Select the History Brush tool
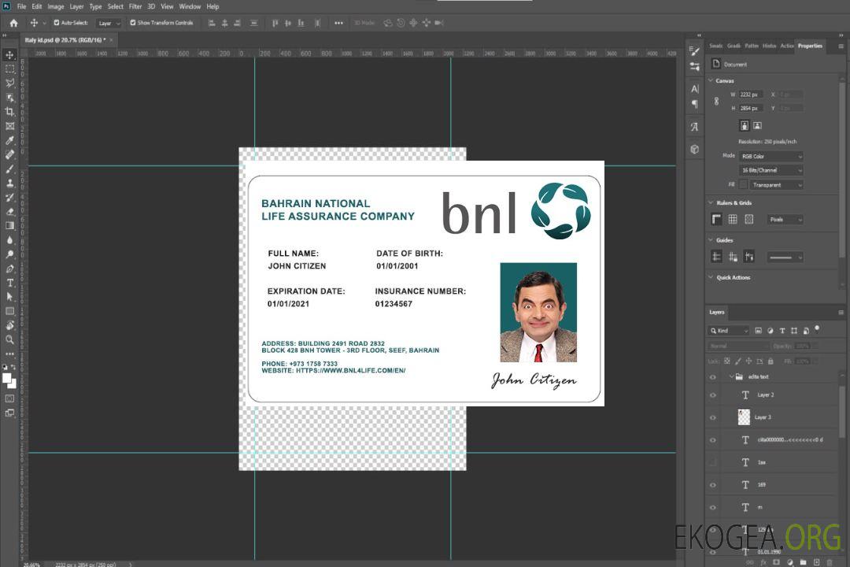This screenshot has height=567, width=850. 9,198
